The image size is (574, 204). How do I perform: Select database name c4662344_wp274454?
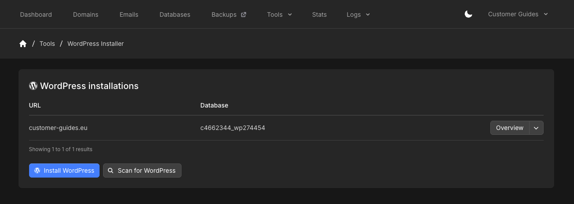click(x=233, y=128)
